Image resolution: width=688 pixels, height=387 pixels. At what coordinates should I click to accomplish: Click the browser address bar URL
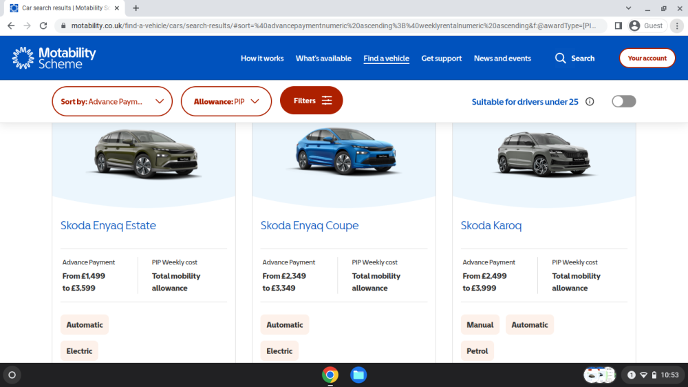334,26
